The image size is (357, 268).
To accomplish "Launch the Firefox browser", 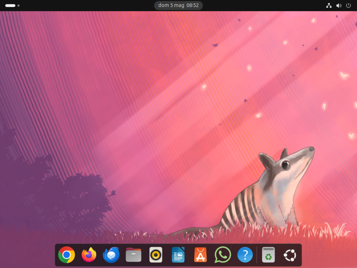I will (x=88, y=255).
